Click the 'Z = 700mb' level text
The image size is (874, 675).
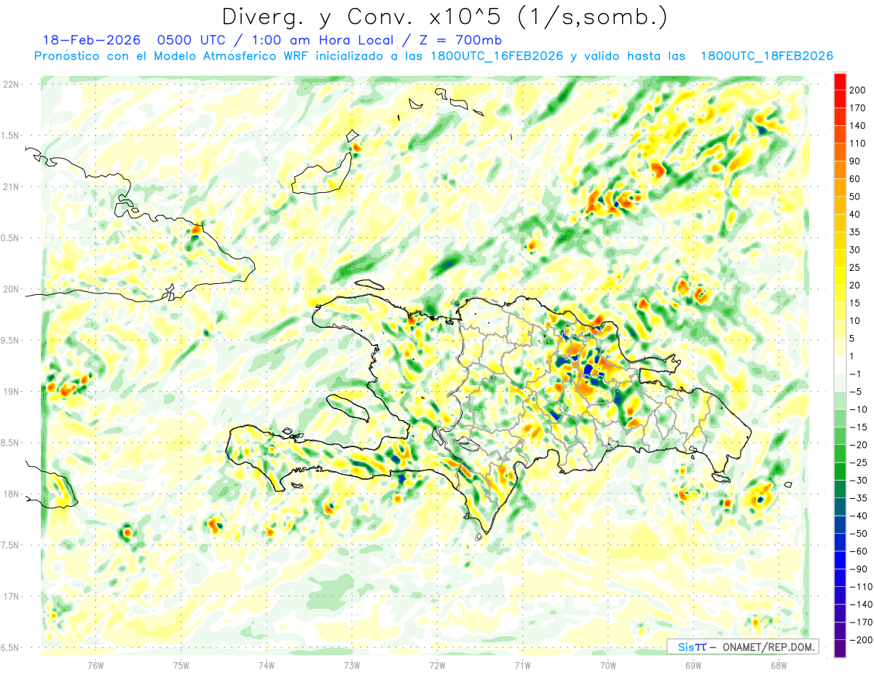(460, 40)
